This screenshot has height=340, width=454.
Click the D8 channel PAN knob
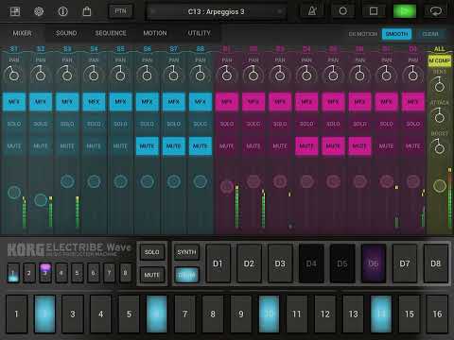(412, 75)
